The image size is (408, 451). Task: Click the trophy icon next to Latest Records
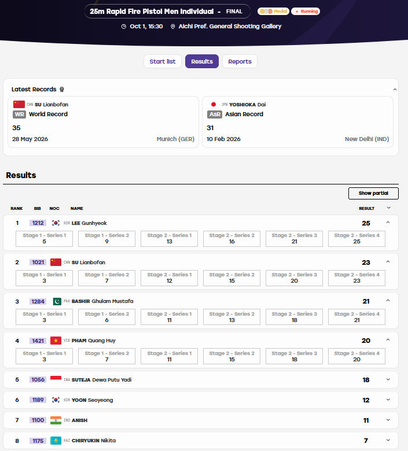pos(61,90)
